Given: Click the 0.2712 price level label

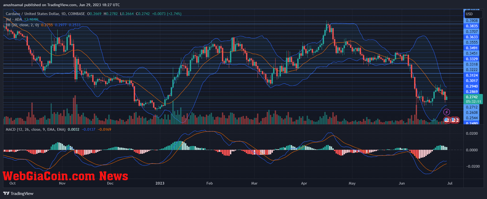Looking at the screenshot, I should (472, 107).
